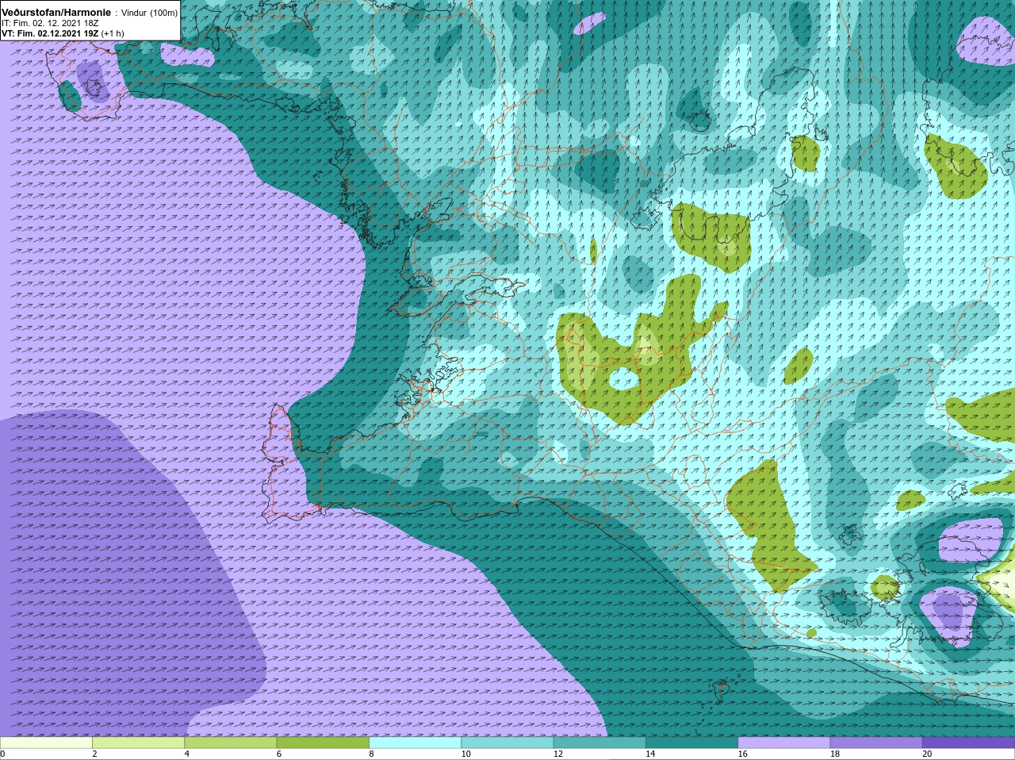This screenshot has width=1015, height=760.
Task: Pick the lavender 16–18 legend swatch
Action: (784, 743)
